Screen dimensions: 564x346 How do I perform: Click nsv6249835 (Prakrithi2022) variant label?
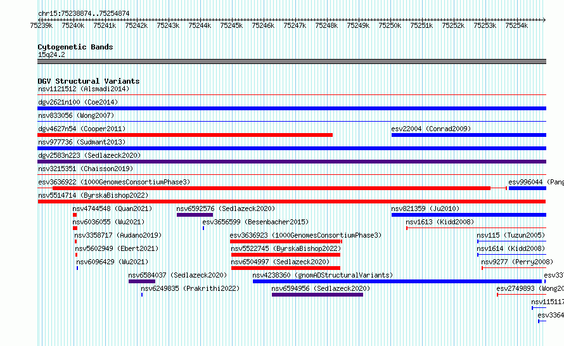(190, 288)
